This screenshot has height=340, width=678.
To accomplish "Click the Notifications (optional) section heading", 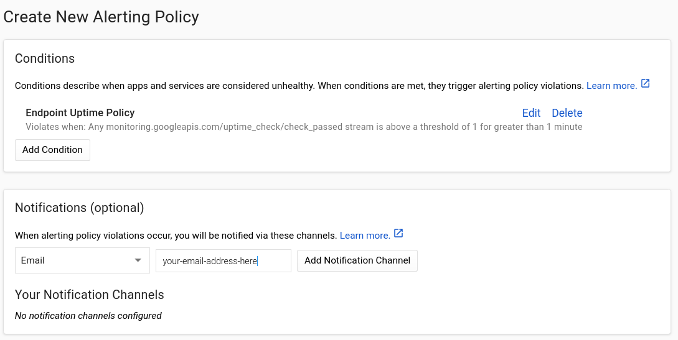I will (x=79, y=208).
